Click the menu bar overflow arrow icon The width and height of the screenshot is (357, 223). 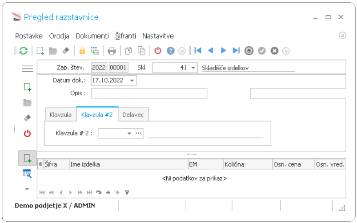342,35
